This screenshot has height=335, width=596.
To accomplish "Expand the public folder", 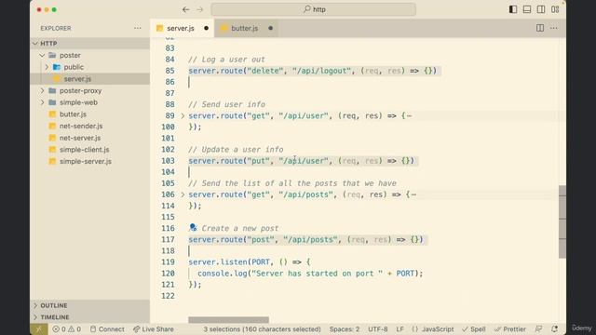I will click(x=90, y=67).
